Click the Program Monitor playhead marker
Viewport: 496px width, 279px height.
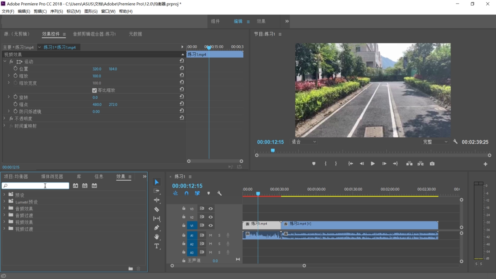[273, 150]
